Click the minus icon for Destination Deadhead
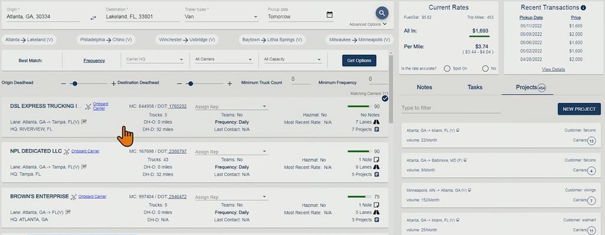Viewport: 605px width, 235px height. point(179,83)
